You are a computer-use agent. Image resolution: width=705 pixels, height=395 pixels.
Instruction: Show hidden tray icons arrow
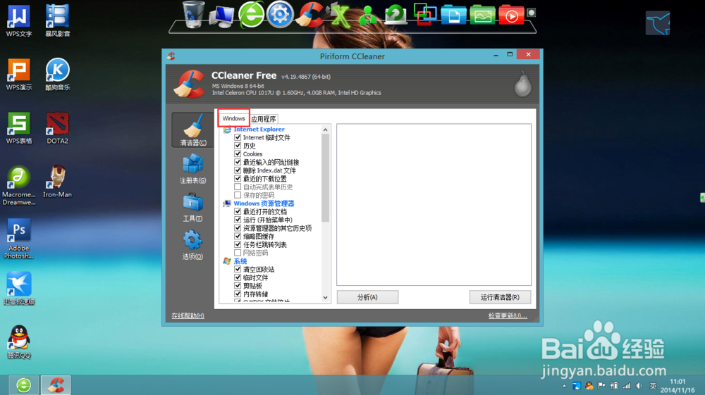[564, 386]
